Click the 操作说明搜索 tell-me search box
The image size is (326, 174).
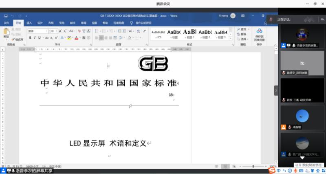point(143,23)
